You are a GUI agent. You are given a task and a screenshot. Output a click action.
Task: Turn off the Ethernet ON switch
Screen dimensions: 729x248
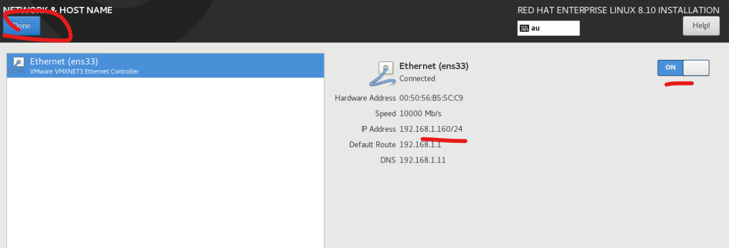click(683, 68)
